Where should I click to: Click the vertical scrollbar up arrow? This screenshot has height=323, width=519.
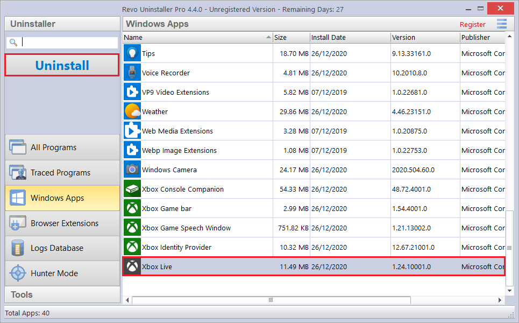click(x=509, y=36)
